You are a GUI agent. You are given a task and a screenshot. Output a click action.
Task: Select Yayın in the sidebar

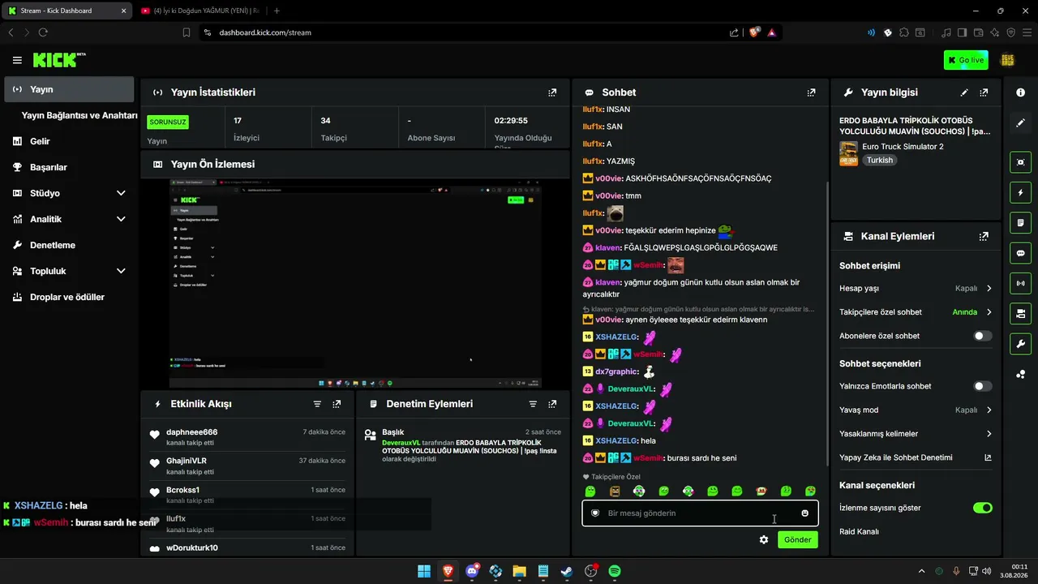pos(69,89)
